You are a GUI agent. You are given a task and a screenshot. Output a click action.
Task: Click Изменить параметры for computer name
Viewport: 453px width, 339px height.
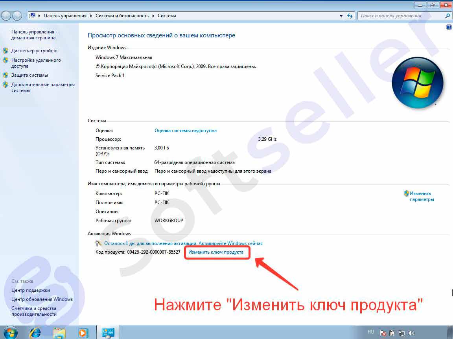(x=420, y=196)
